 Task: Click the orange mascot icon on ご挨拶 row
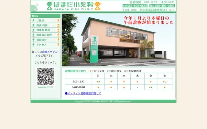click(x=58, y=21)
